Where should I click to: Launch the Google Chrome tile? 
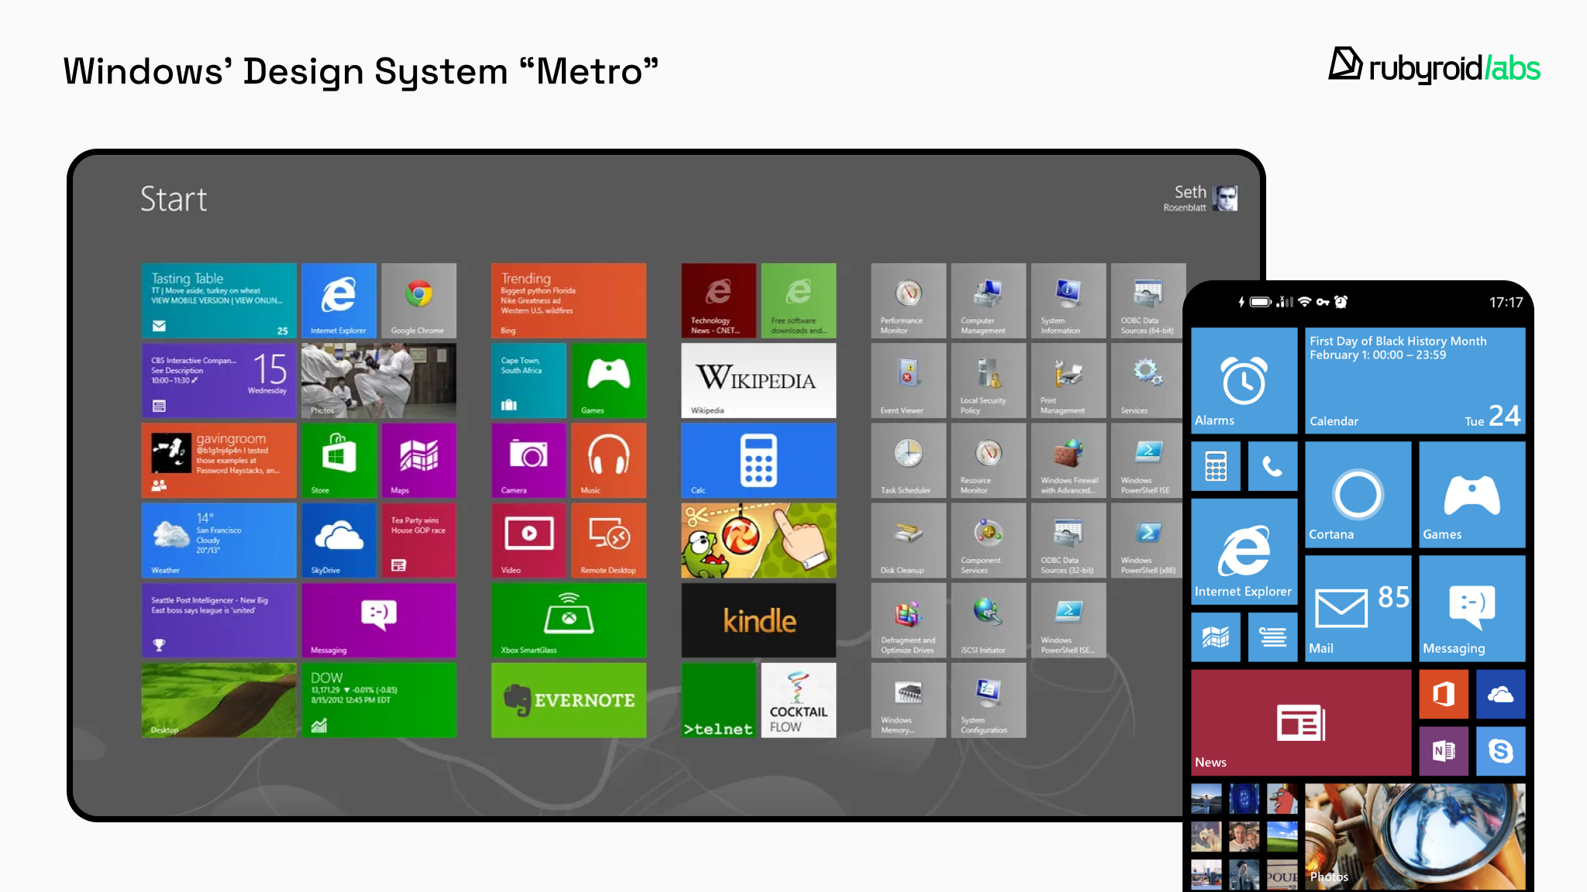pos(418,300)
